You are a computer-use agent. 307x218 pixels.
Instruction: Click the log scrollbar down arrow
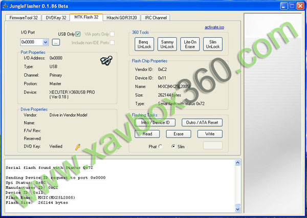pos(238,209)
